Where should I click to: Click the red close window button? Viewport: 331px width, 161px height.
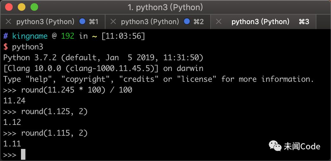pos(9,7)
